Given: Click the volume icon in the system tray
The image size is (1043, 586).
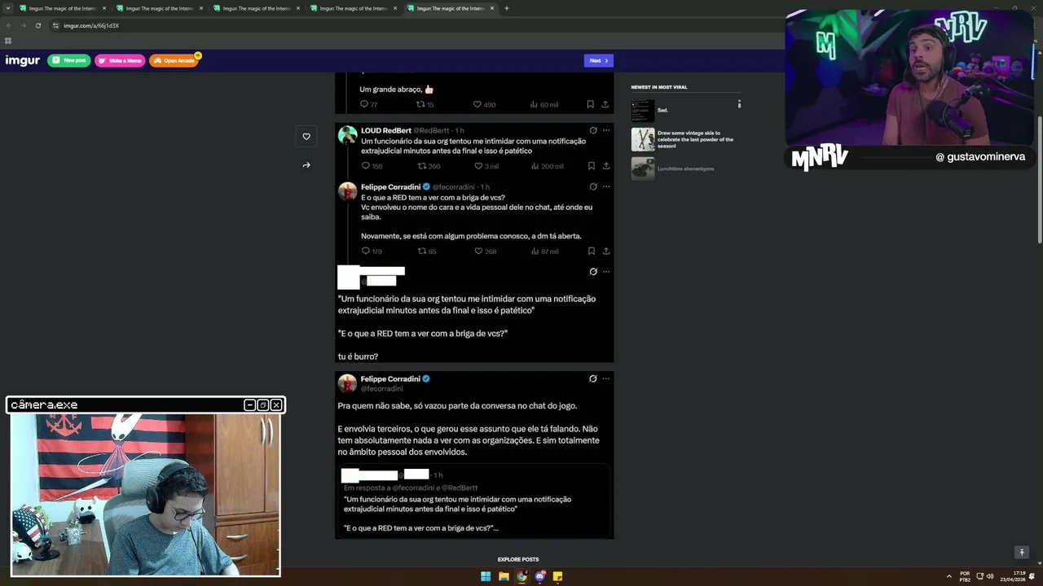Looking at the screenshot, I should 990,576.
